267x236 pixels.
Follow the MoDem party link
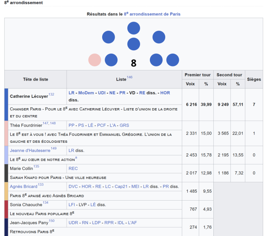coord(86,93)
